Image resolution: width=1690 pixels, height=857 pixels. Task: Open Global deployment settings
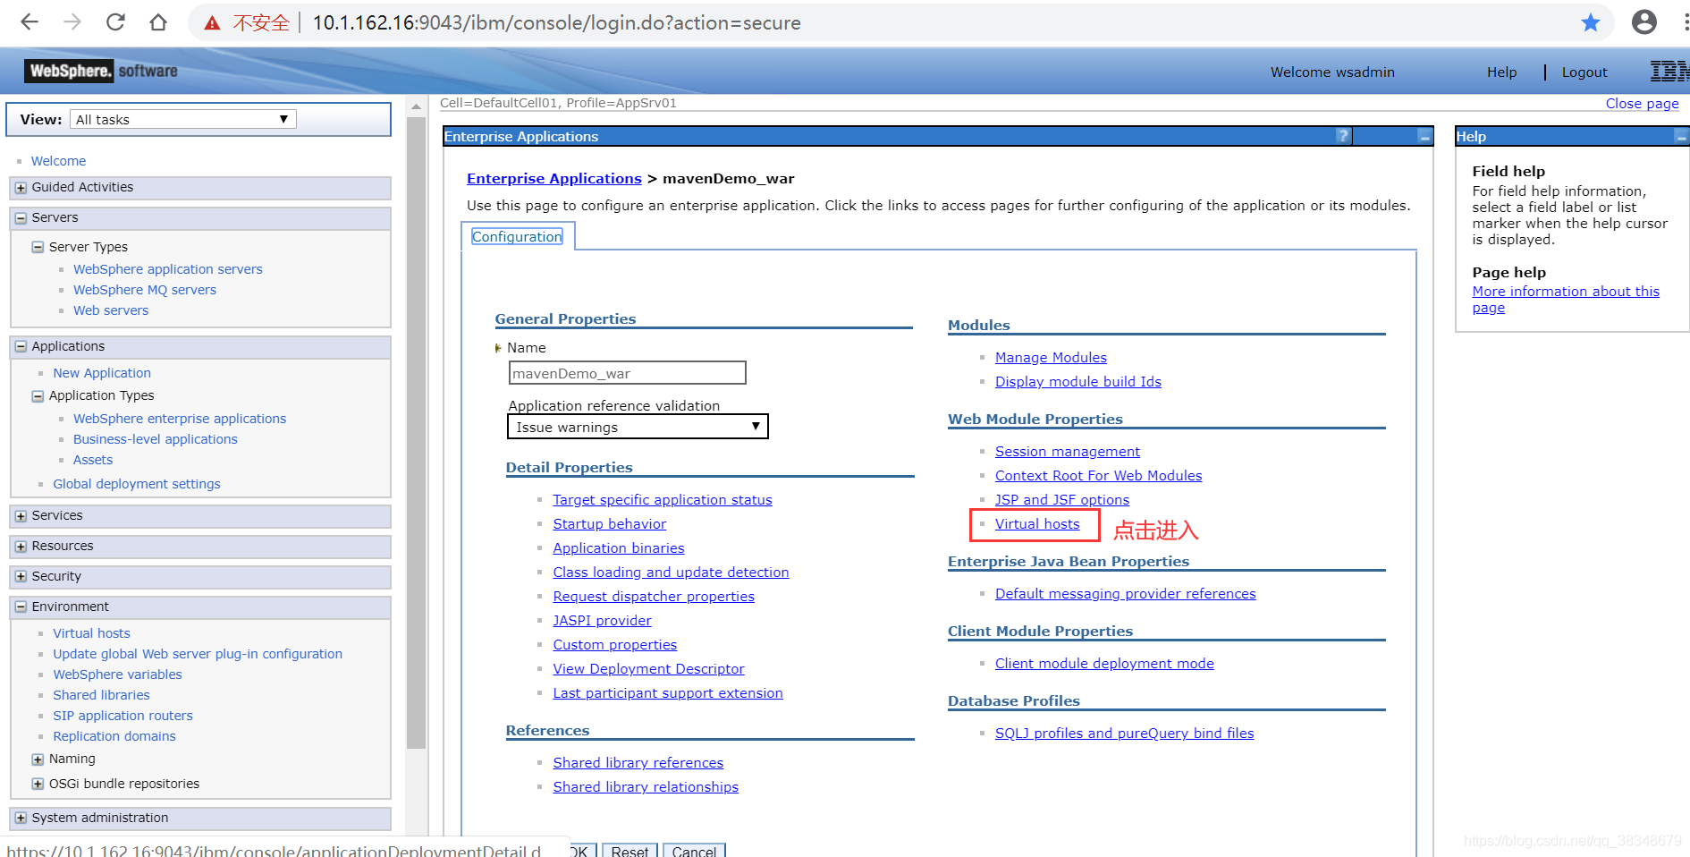(x=137, y=484)
